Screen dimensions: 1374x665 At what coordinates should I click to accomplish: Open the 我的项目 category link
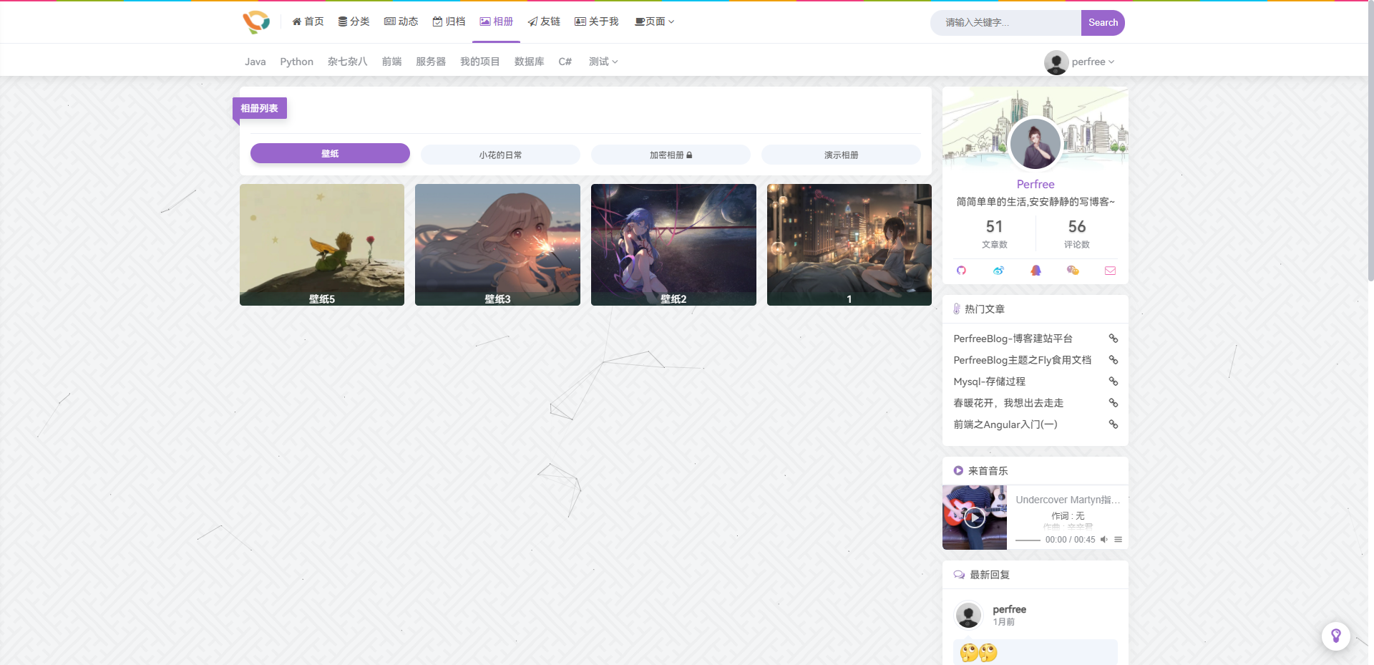point(479,62)
